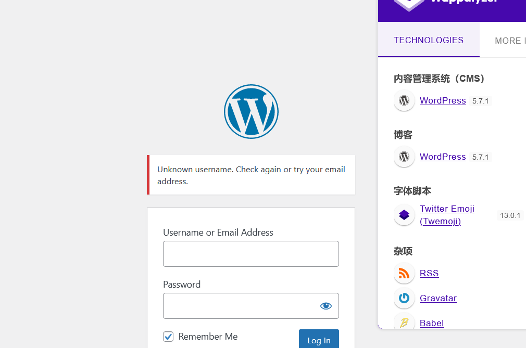Toggle the Remember Me checkbox
526x348 pixels.
[x=168, y=337]
